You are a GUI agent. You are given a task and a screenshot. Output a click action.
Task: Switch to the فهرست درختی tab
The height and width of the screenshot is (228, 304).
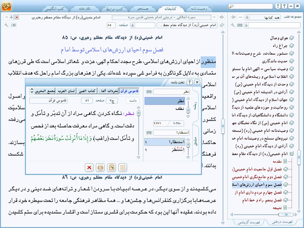[x=282, y=222]
